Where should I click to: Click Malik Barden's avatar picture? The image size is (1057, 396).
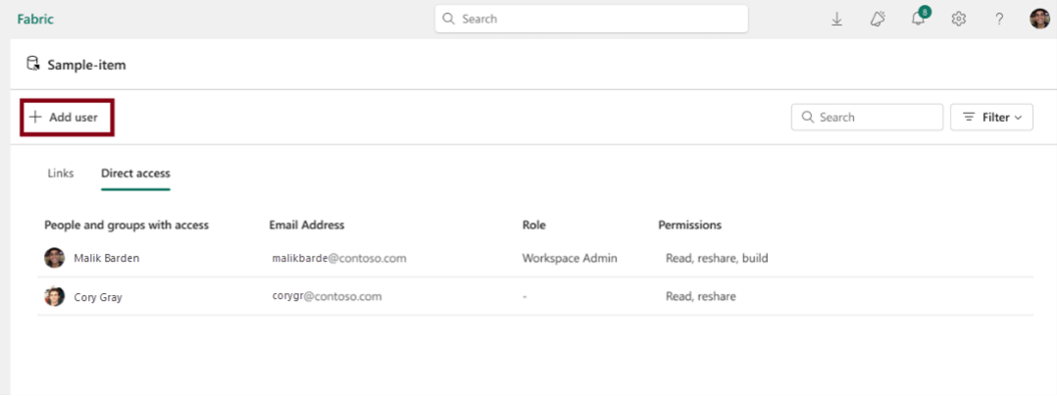tap(55, 258)
